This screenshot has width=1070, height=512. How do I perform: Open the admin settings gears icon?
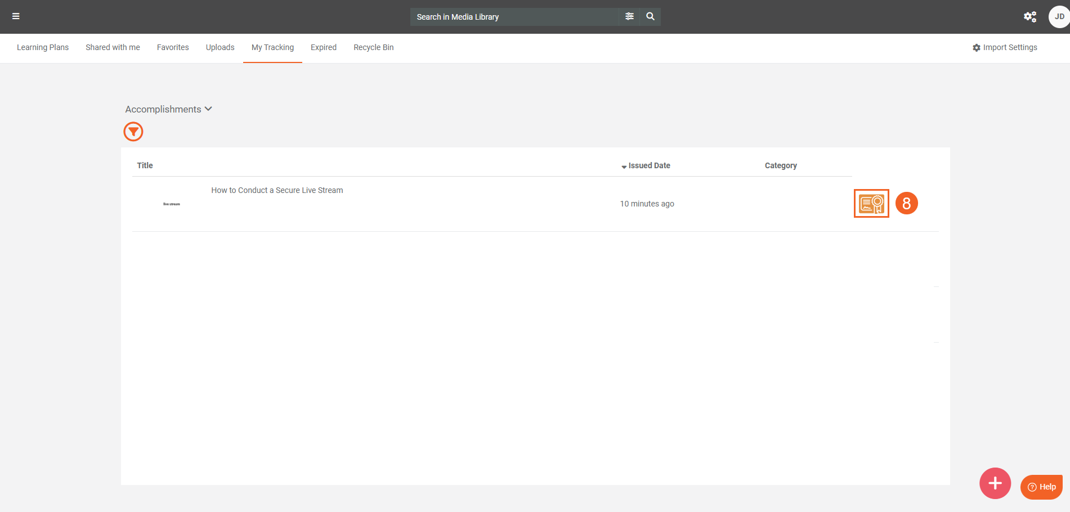click(x=1029, y=17)
